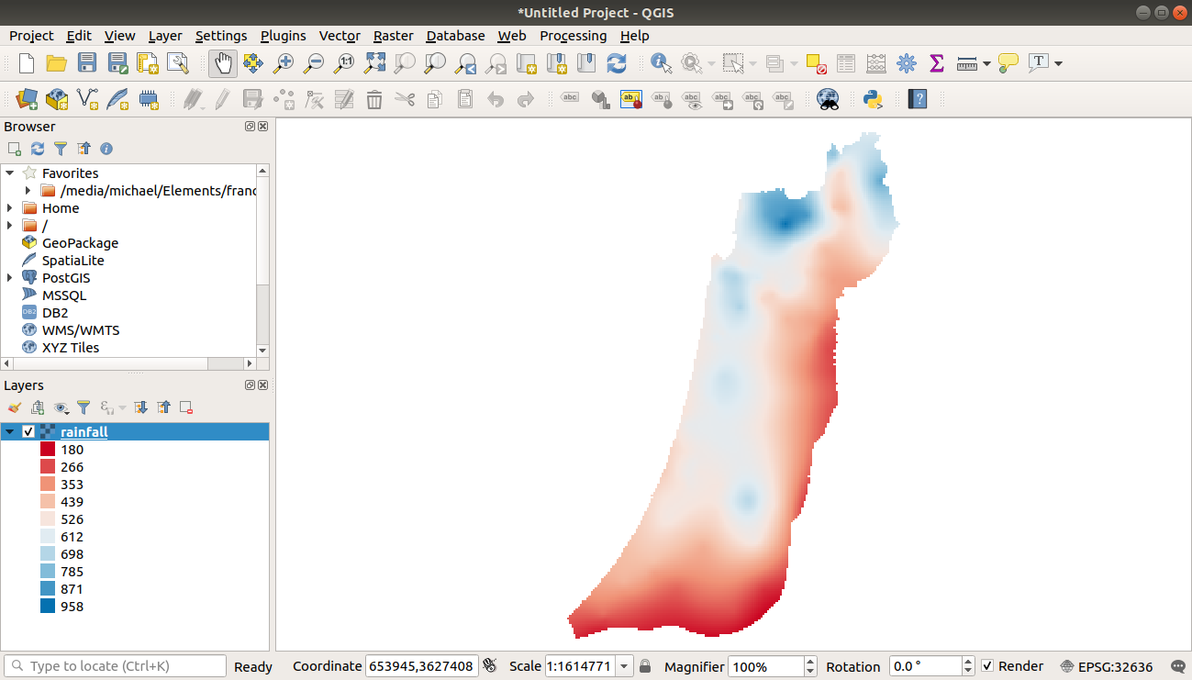
Task: Open the Field Calculator icon
Action: (876, 63)
